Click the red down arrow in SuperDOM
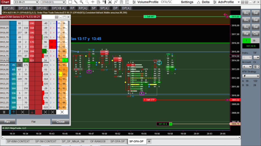Viewport: 261px width, 146px height. (32, 112)
